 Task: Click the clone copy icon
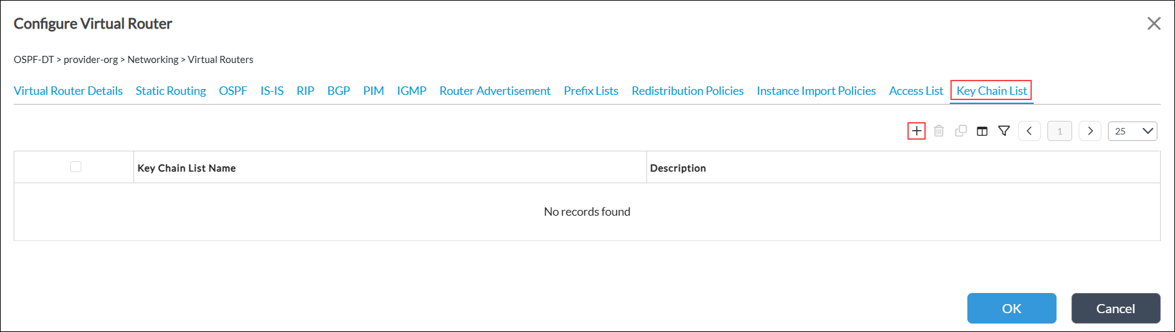point(960,131)
